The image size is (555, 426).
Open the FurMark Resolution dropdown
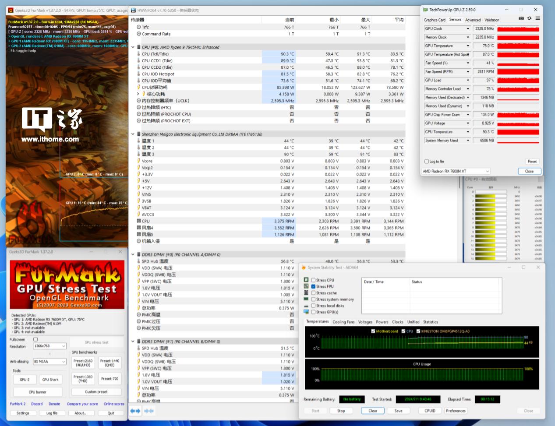[49, 346]
